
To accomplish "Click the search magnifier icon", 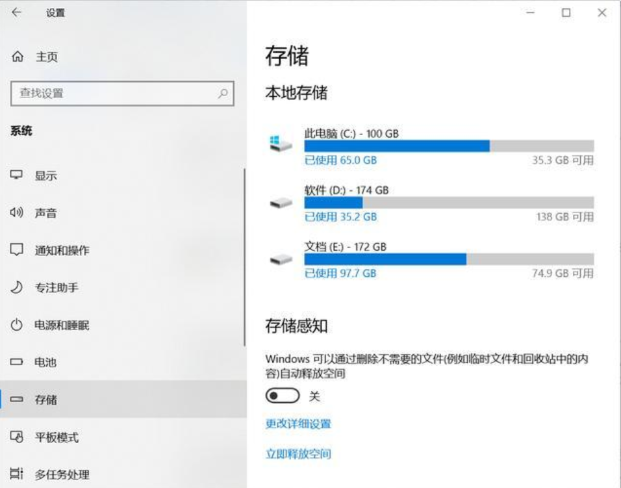I will click(x=223, y=94).
